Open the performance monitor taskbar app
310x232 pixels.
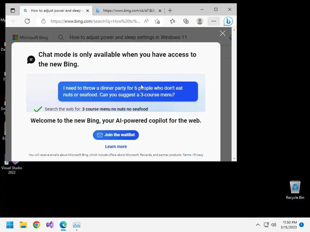tap(77, 225)
